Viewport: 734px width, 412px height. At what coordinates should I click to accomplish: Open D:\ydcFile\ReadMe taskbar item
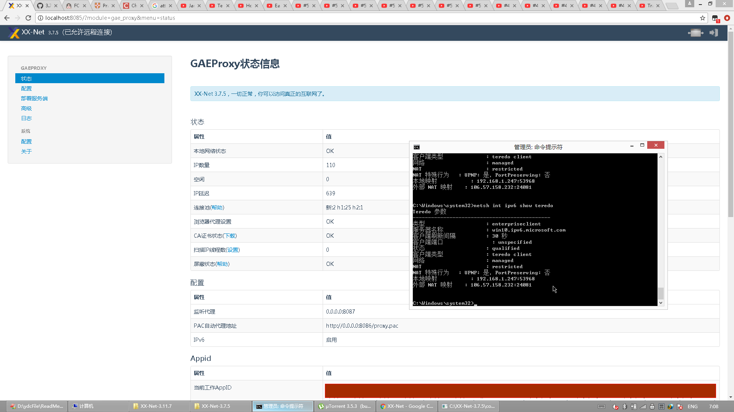coord(37,406)
